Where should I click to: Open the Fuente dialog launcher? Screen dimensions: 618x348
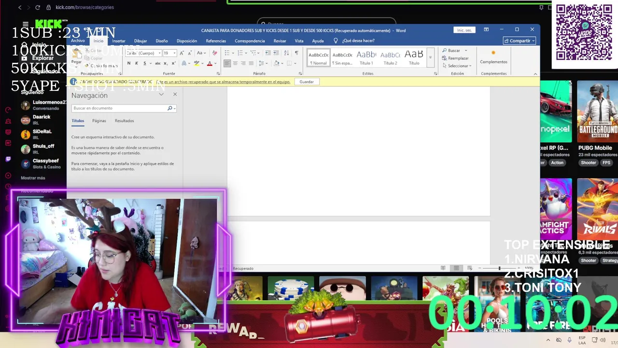(218, 73)
